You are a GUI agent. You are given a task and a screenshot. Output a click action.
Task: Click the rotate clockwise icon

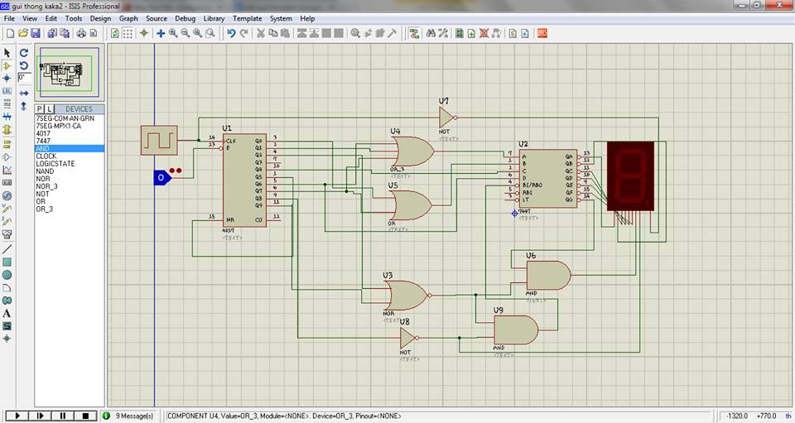point(24,52)
